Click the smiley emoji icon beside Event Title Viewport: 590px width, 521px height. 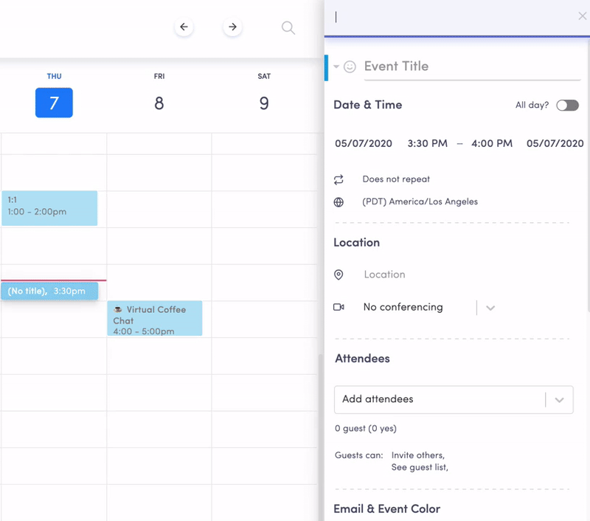point(349,66)
